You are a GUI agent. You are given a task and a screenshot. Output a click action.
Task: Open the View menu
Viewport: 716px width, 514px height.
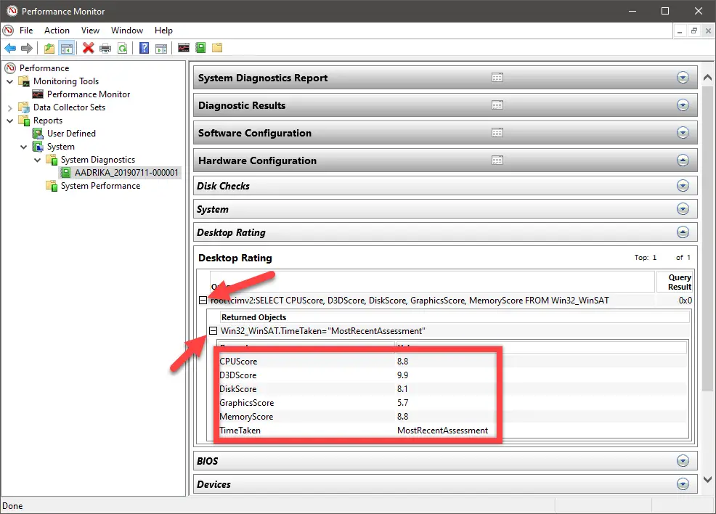coord(90,30)
